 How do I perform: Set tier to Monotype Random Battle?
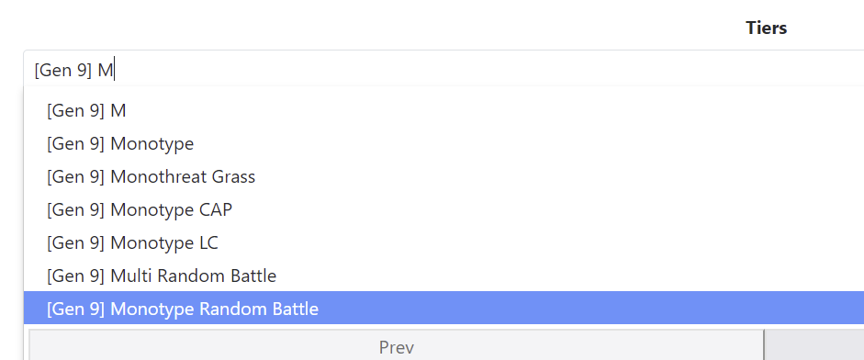[443, 309]
